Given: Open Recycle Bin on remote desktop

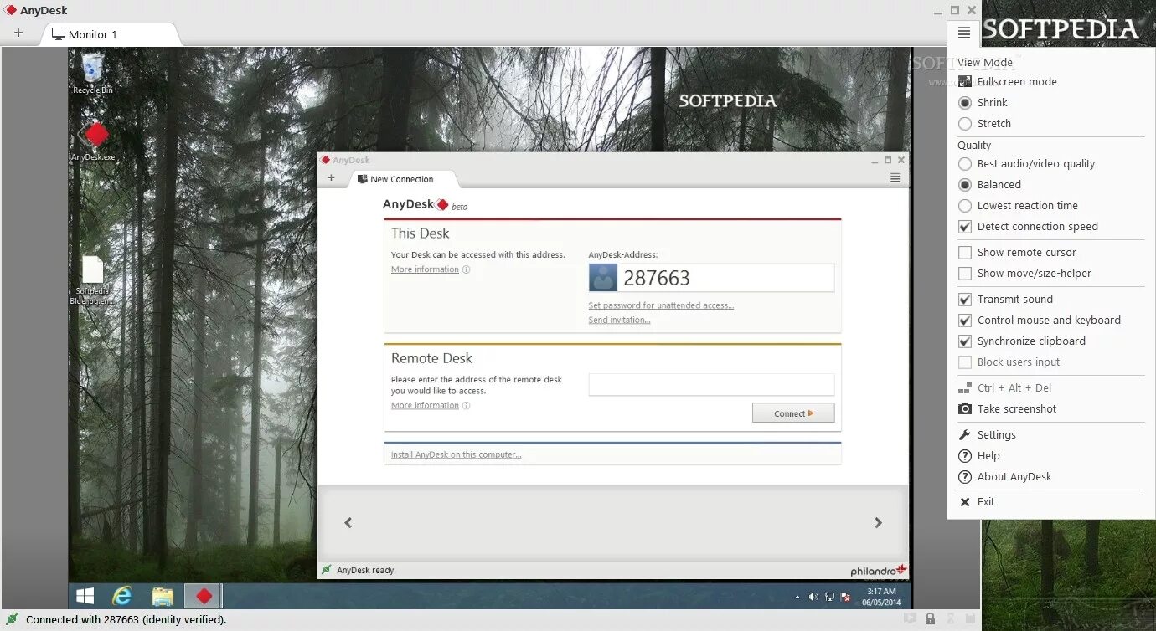Looking at the screenshot, I should click(93, 74).
